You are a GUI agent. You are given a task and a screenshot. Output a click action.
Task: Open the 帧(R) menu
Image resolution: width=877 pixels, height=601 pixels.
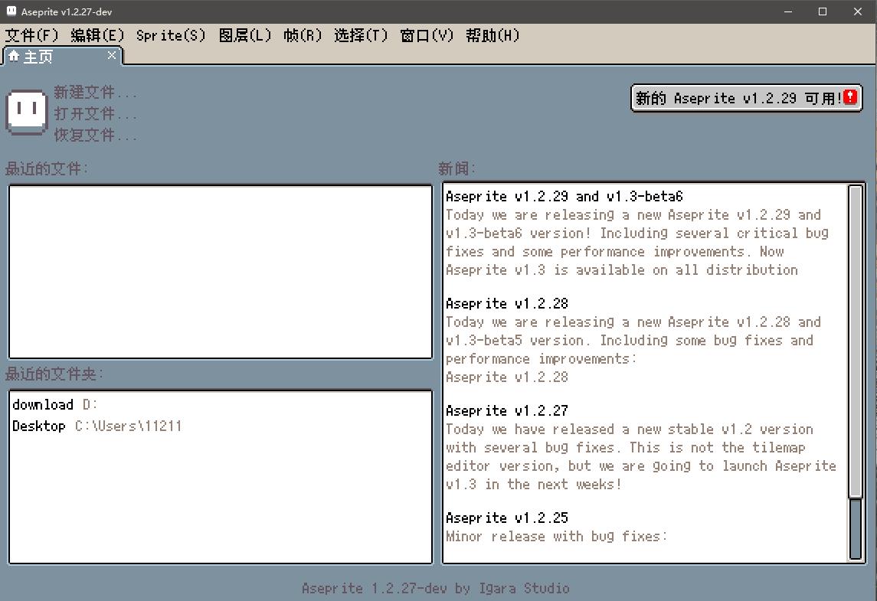(303, 36)
